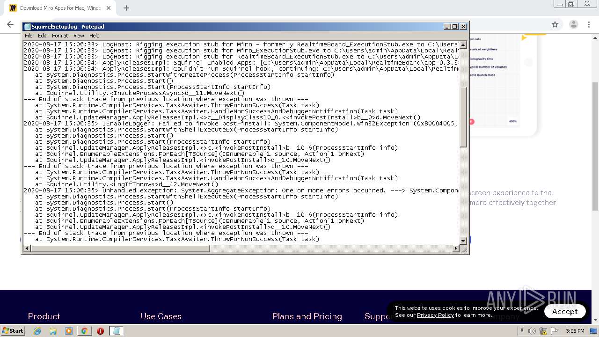
Task: Open the Windows Start menu
Action: [13, 330]
